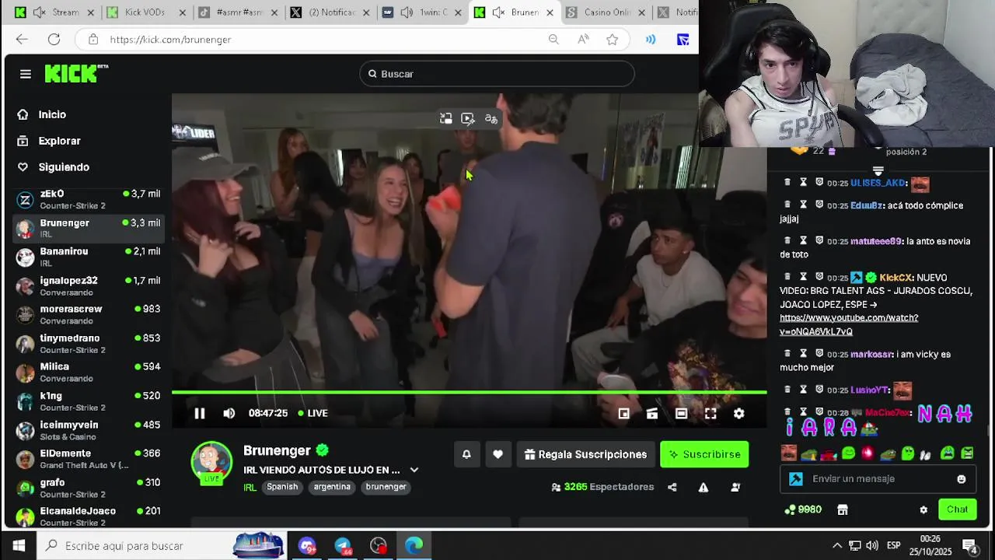The width and height of the screenshot is (995, 560).
Task: Open Microsoft Edge from the taskbar
Action: [414, 546]
